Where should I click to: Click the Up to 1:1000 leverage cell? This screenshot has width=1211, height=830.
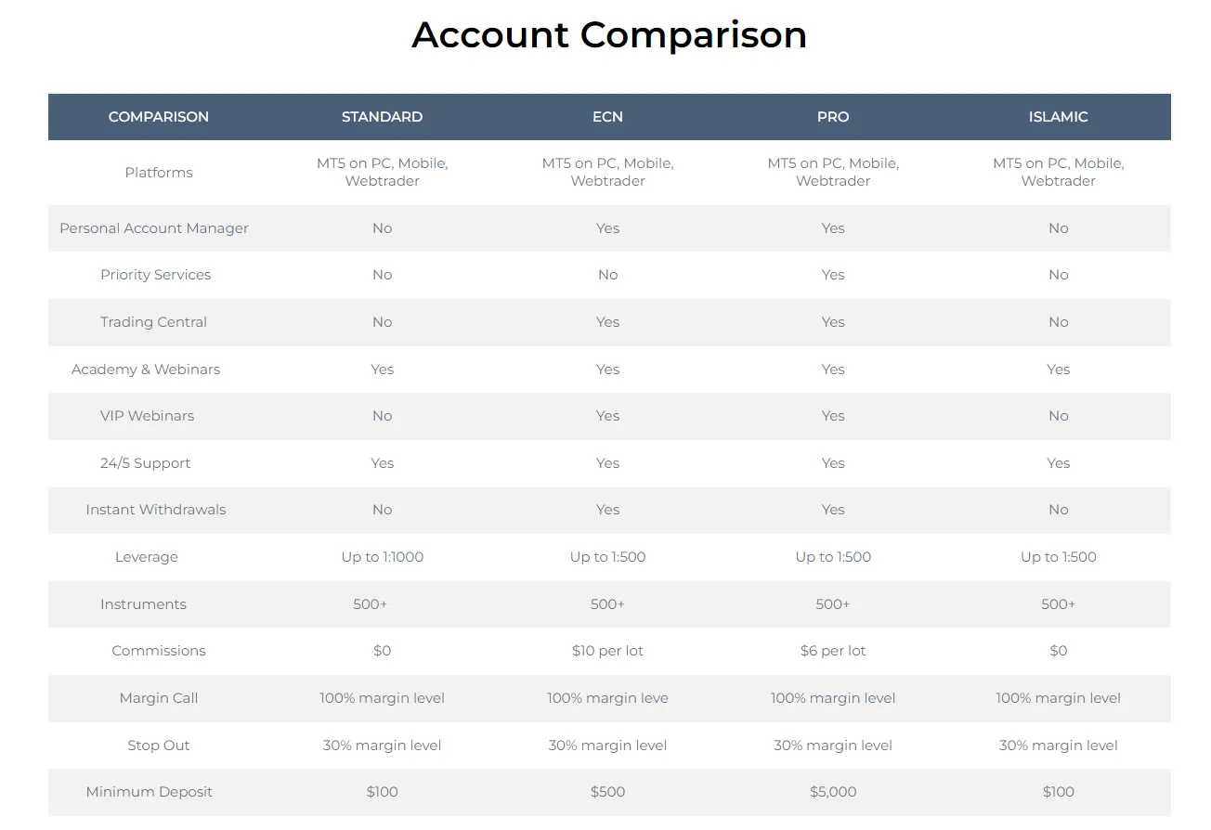coord(382,557)
